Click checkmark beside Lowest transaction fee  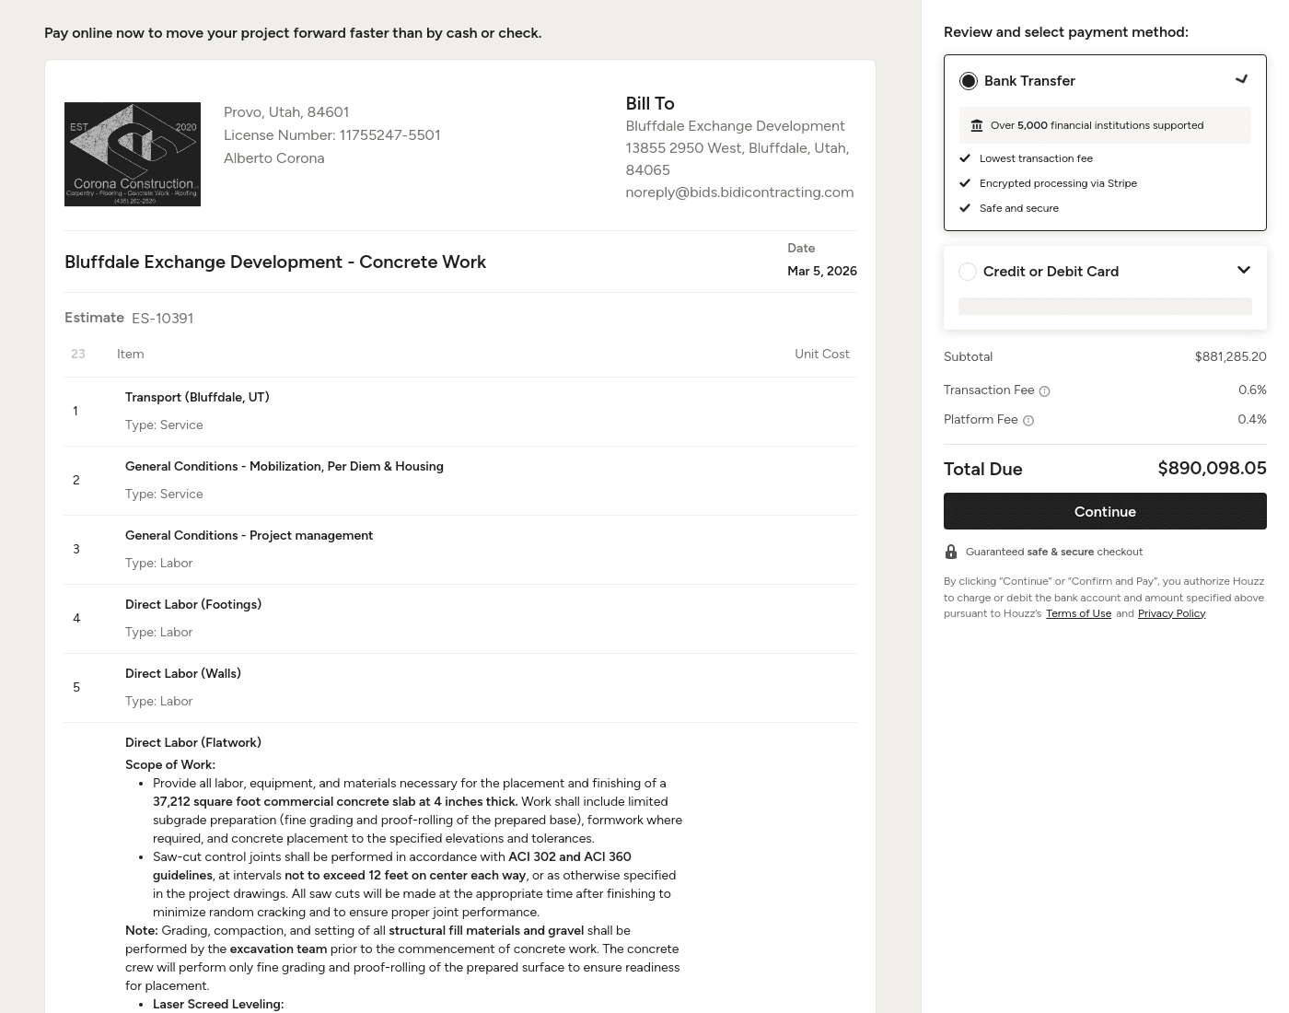(965, 158)
